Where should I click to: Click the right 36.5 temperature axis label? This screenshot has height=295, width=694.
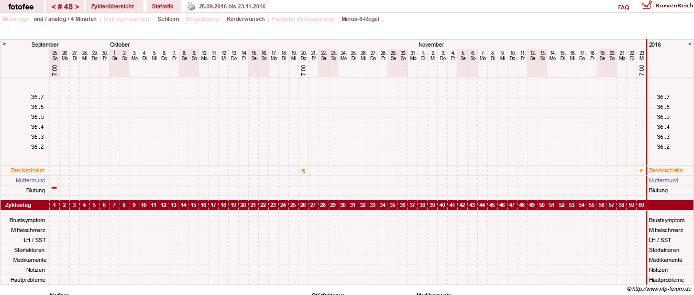[x=663, y=117]
